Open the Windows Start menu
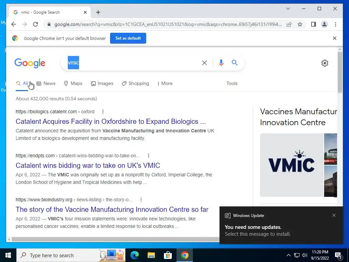The height and width of the screenshot is (262, 349). (x=8, y=255)
